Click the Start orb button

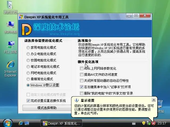pyautogui.click(x=8, y=123)
